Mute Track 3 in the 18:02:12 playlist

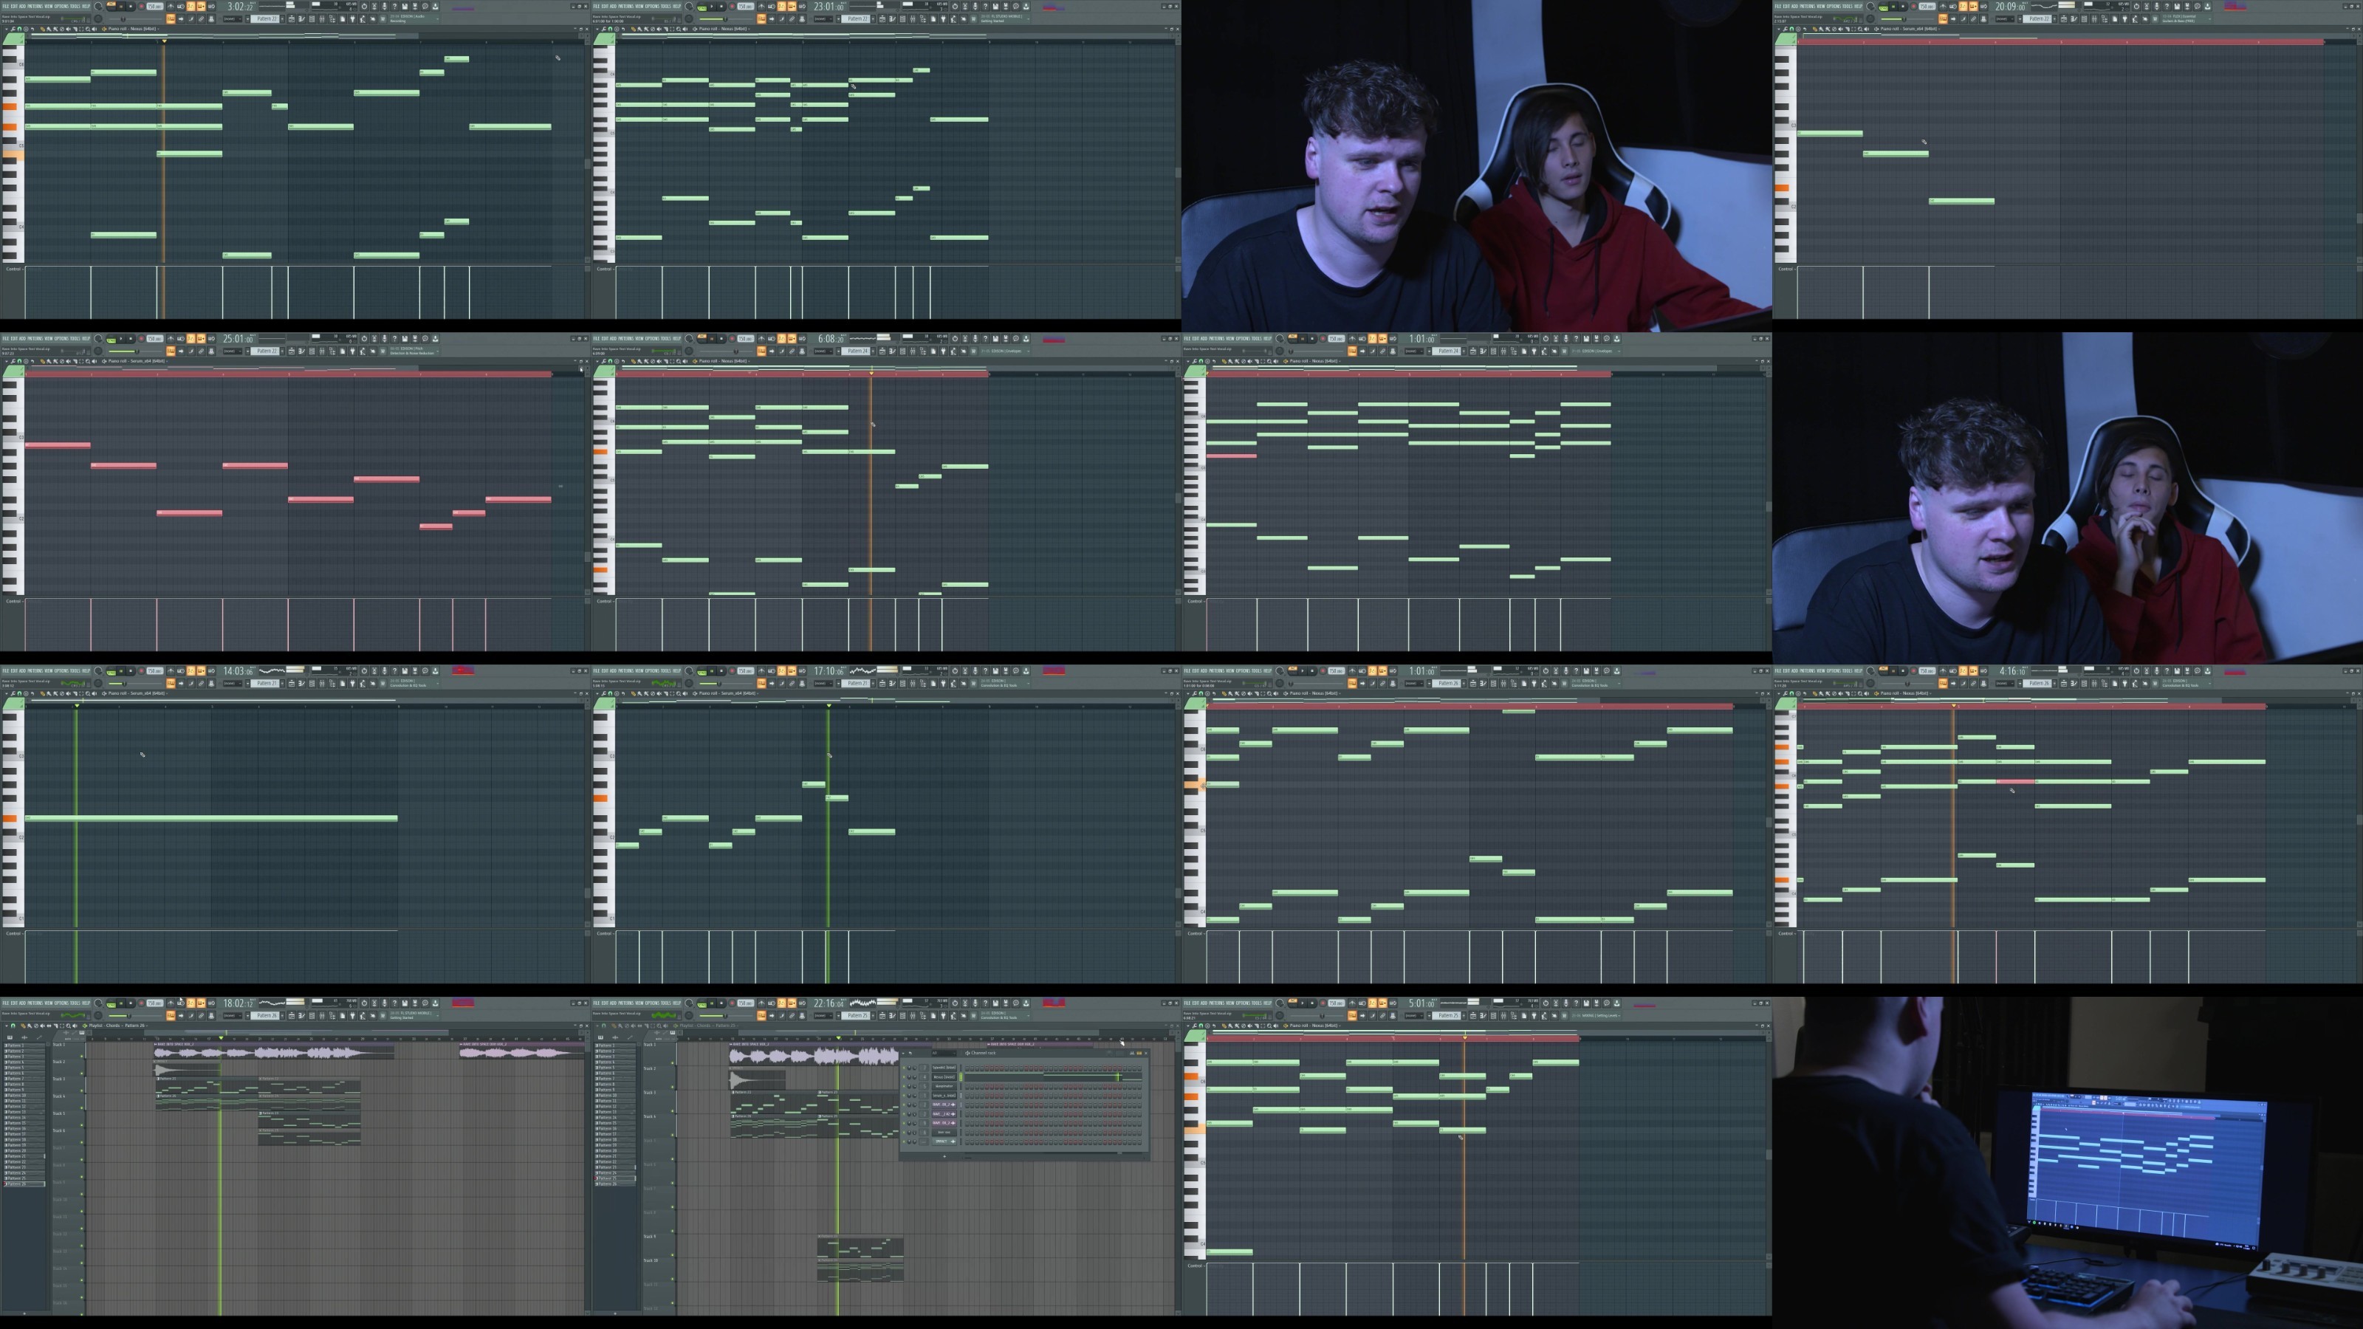point(82,1091)
